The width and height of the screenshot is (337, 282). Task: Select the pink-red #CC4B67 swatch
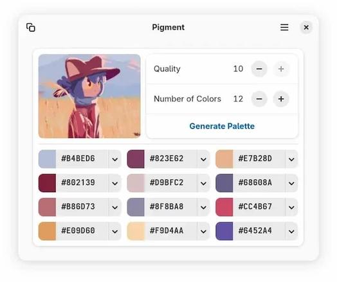(x=224, y=207)
